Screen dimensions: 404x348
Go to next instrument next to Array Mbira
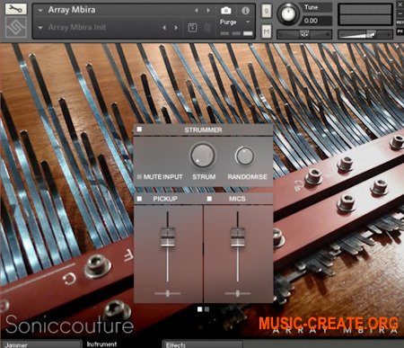(x=208, y=11)
